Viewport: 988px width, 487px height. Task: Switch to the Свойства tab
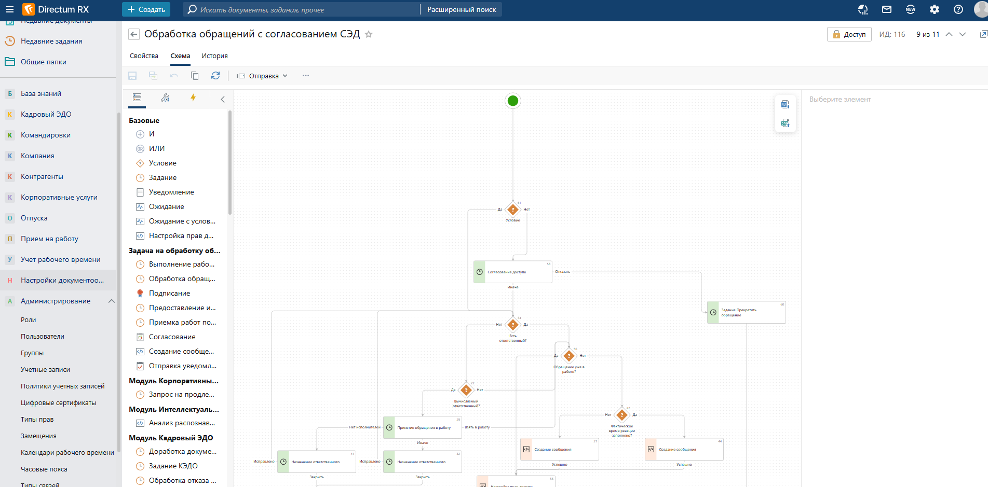[144, 56]
